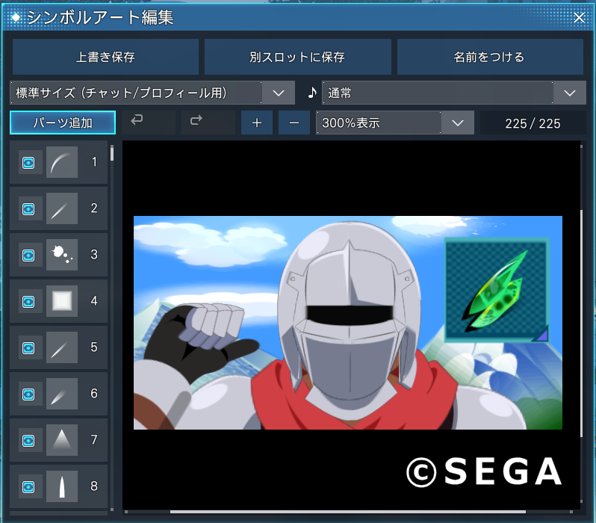
Task: Click パーツ追加 to add a part
Action: [x=63, y=123]
